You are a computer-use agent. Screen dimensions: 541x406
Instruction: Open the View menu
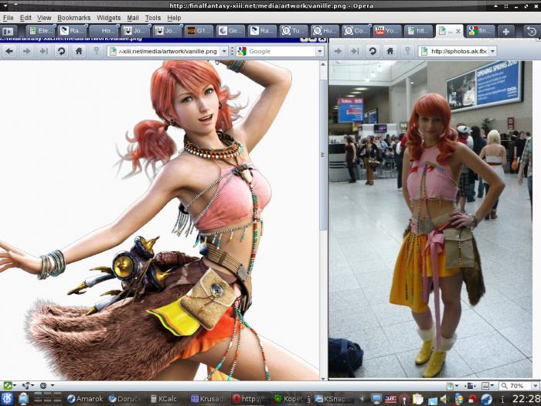coord(44,18)
